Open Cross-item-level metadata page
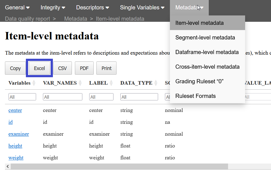 tap(207, 67)
